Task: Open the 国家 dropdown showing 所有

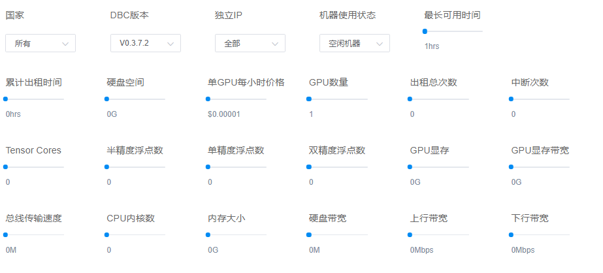Action: coord(41,43)
